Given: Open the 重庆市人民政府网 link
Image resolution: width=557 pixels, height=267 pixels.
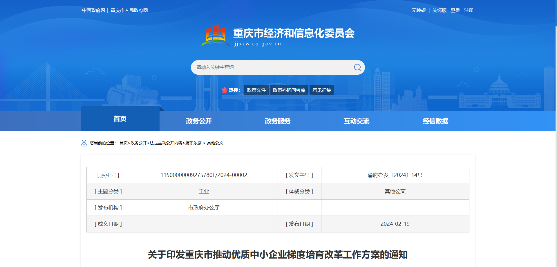Looking at the screenshot, I should point(129,10).
